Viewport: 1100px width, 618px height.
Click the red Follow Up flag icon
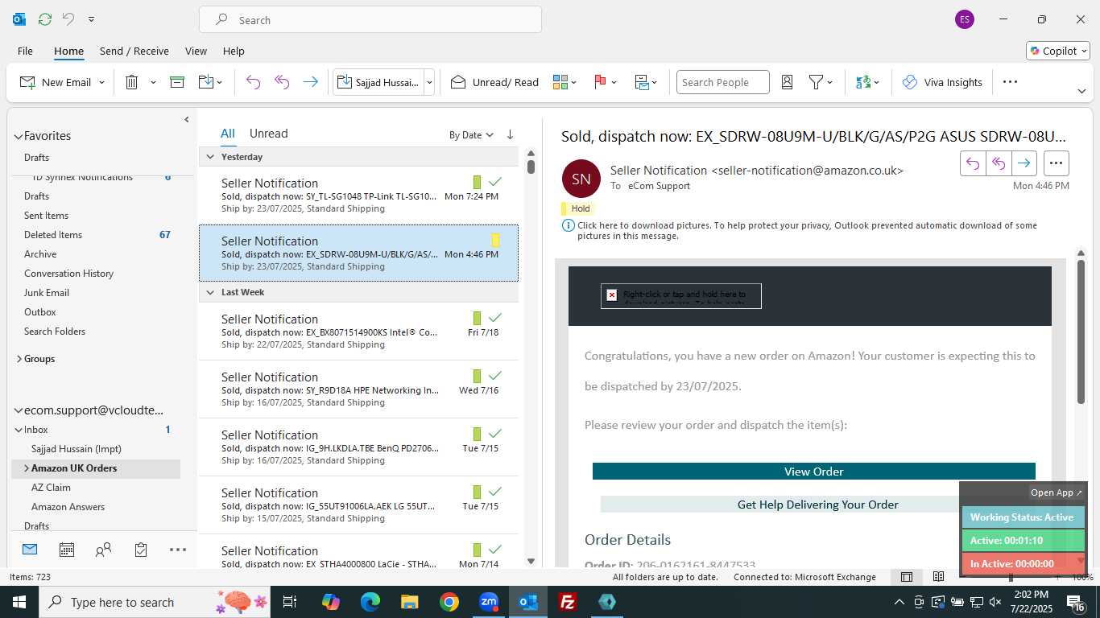(600, 82)
